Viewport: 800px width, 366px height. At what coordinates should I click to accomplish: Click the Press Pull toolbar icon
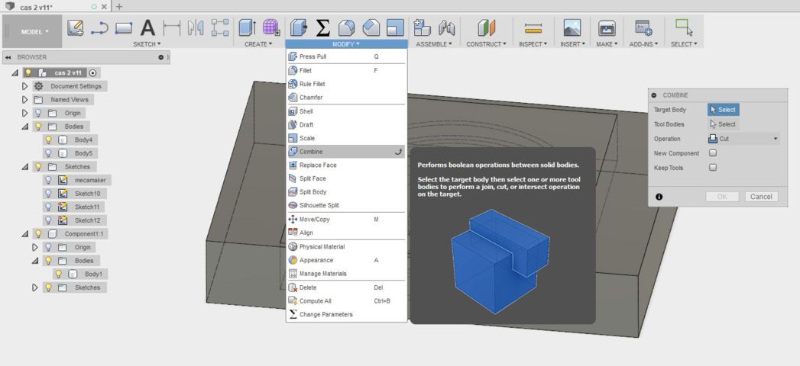(x=299, y=27)
